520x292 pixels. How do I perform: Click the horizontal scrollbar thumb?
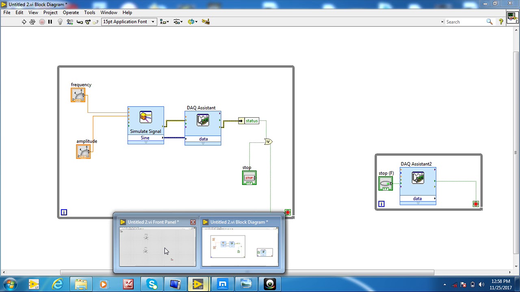[x=247, y=273]
